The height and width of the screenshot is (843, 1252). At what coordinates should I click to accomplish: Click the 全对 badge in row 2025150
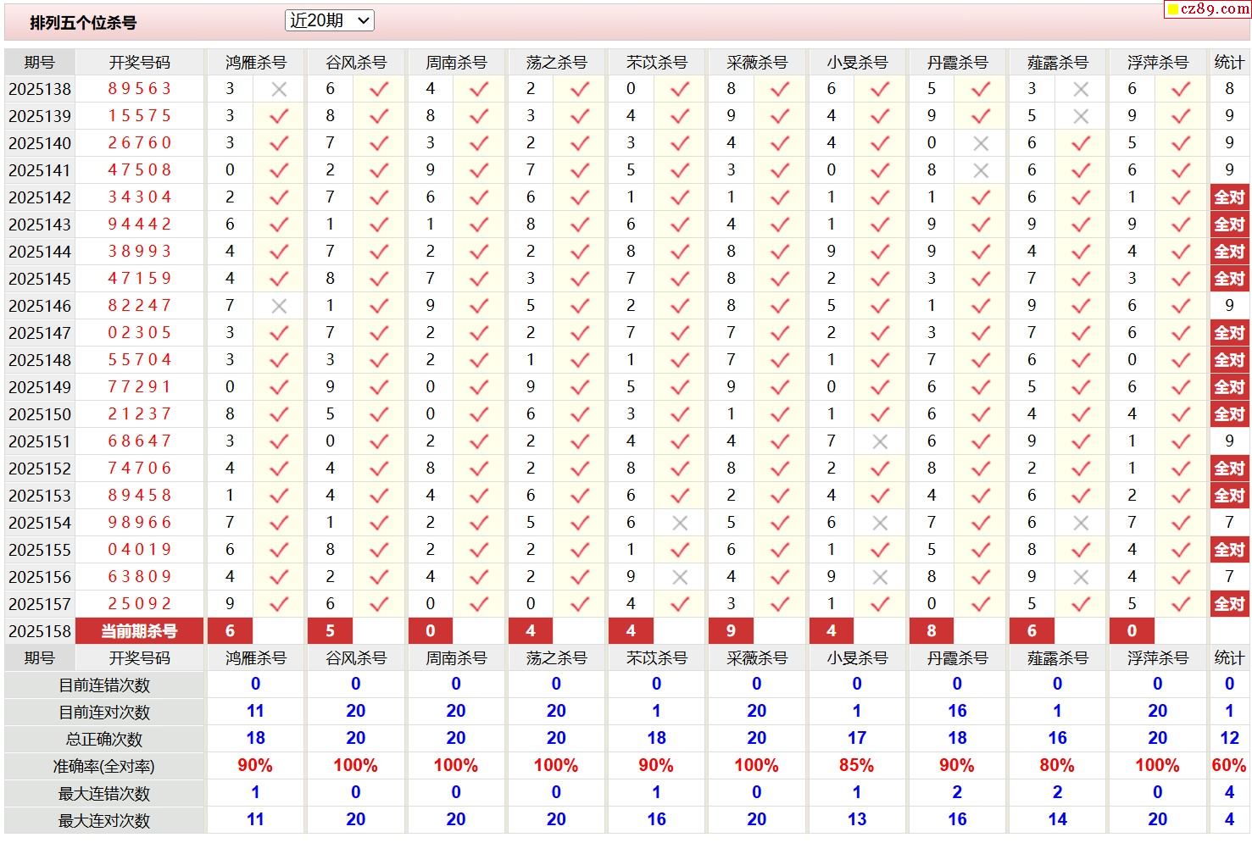click(1229, 414)
